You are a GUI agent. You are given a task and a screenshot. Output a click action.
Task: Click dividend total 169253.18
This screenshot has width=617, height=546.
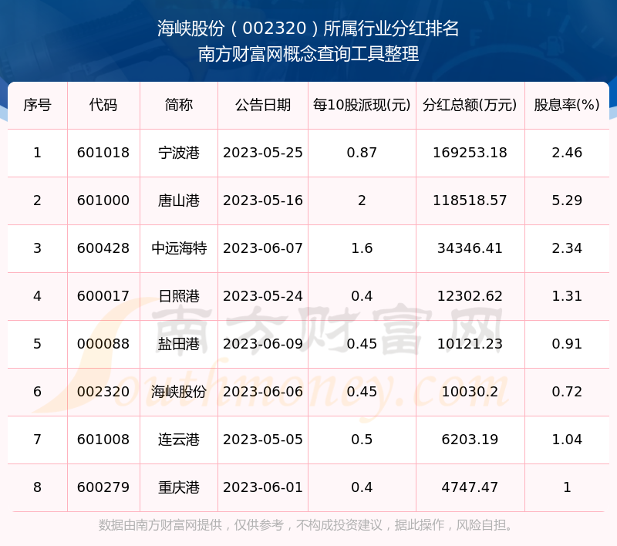click(x=470, y=153)
